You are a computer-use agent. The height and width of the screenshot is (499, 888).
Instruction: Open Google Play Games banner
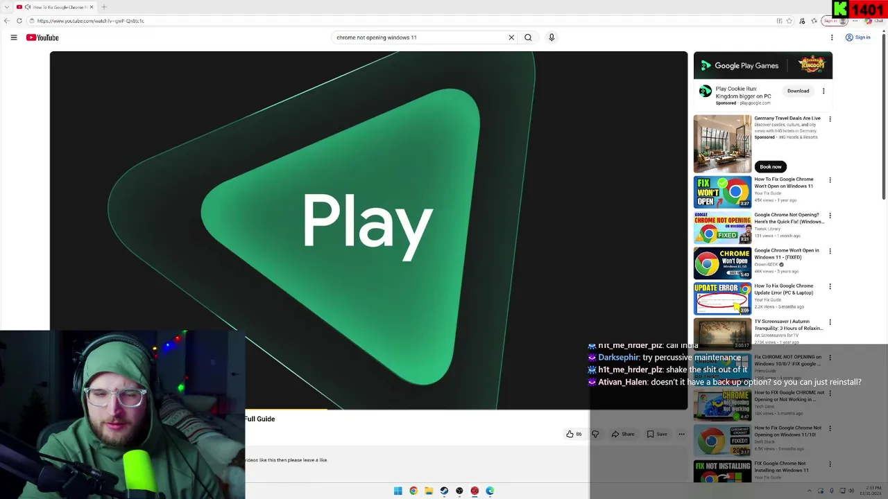coord(763,66)
